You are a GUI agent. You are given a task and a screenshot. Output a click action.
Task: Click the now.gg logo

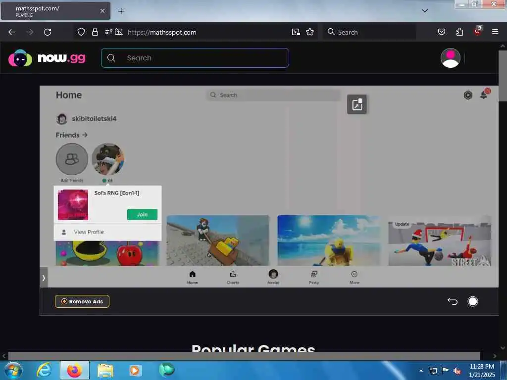pyautogui.click(x=47, y=58)
